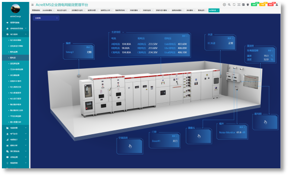Screen dimensions: 289x176
Task: Select the highlighted teal active tab
Action: (214, 11)
